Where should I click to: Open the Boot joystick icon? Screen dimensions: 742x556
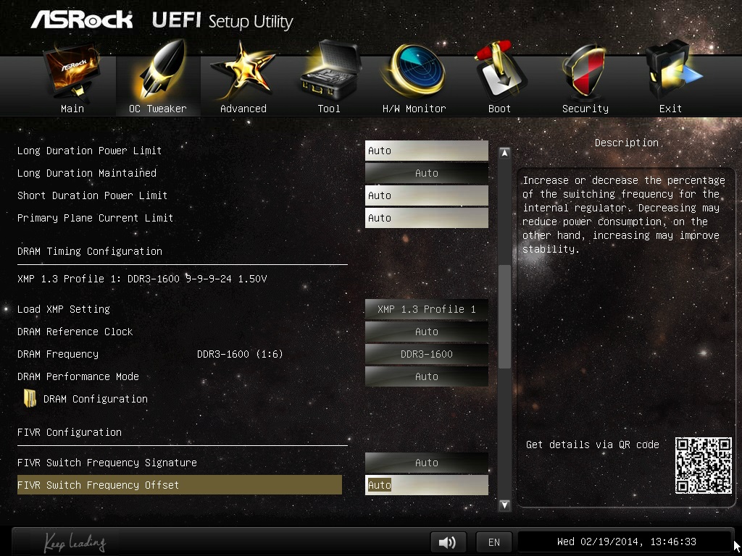[500, 71]
